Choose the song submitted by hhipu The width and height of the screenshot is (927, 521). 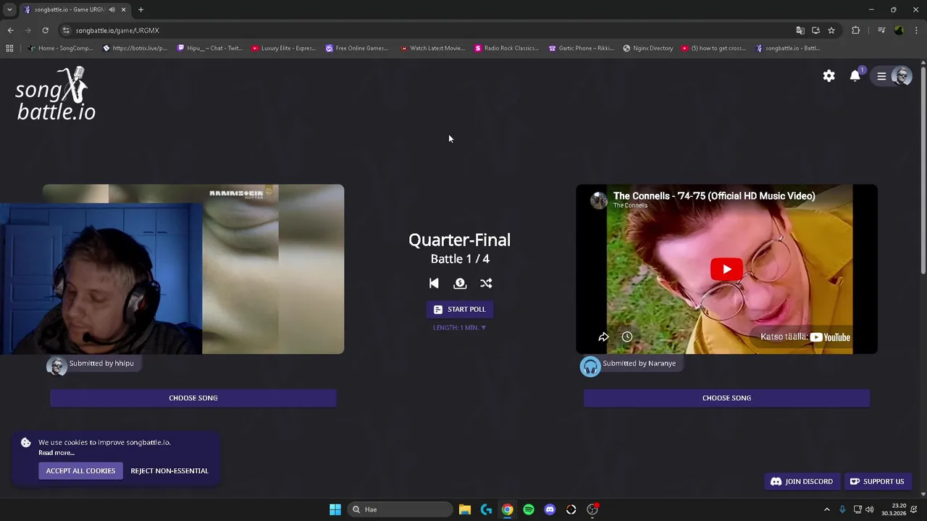pyautogui.click(x=193, y=398)
